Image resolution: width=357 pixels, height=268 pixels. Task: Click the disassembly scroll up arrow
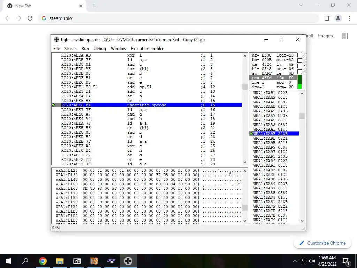(245, 56)
